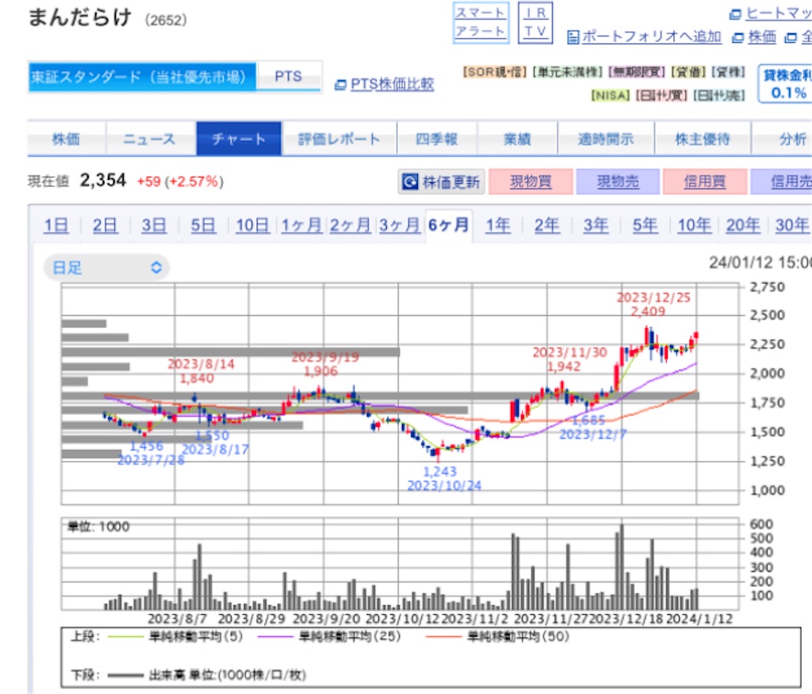
Task: Set chart period to 5年
Action: tap(645, 226)
